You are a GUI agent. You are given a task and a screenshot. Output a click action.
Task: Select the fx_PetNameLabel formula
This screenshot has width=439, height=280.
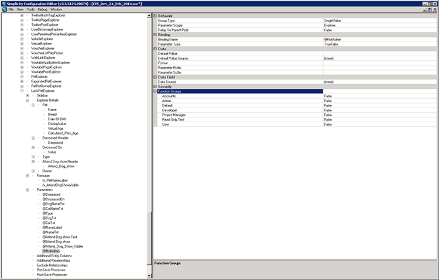55,181
